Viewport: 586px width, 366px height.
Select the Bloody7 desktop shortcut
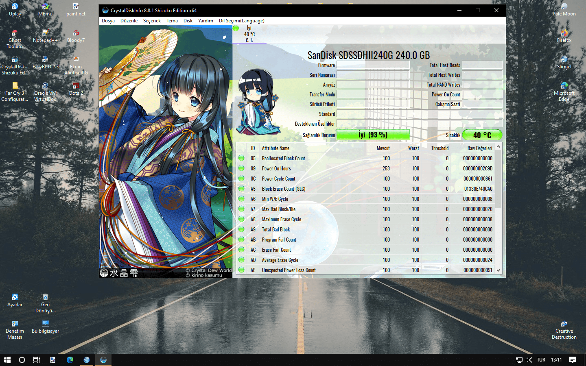click(x=76, y=36)
